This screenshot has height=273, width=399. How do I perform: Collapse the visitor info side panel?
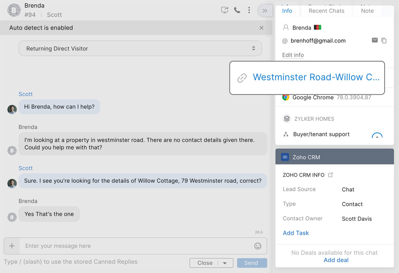point(265,11)
